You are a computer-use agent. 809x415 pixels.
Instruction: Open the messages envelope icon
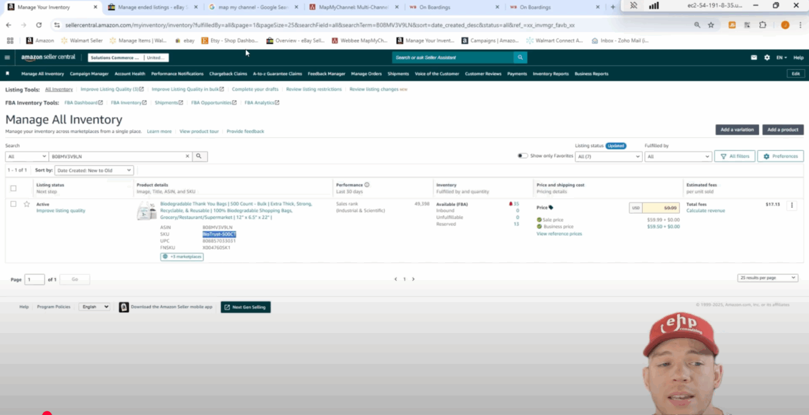[x=754, y=57]
